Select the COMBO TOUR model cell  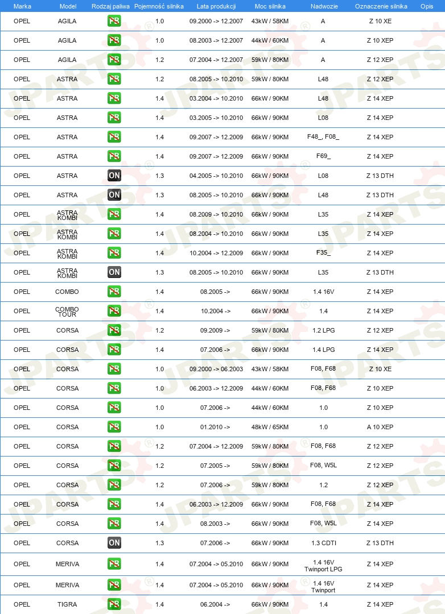click(67, 312)
